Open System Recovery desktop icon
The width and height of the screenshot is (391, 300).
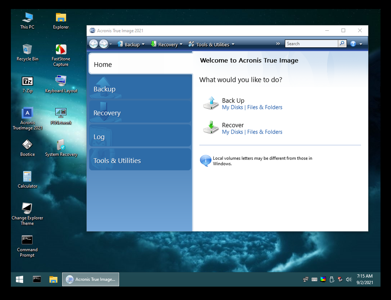pos(61,148)
